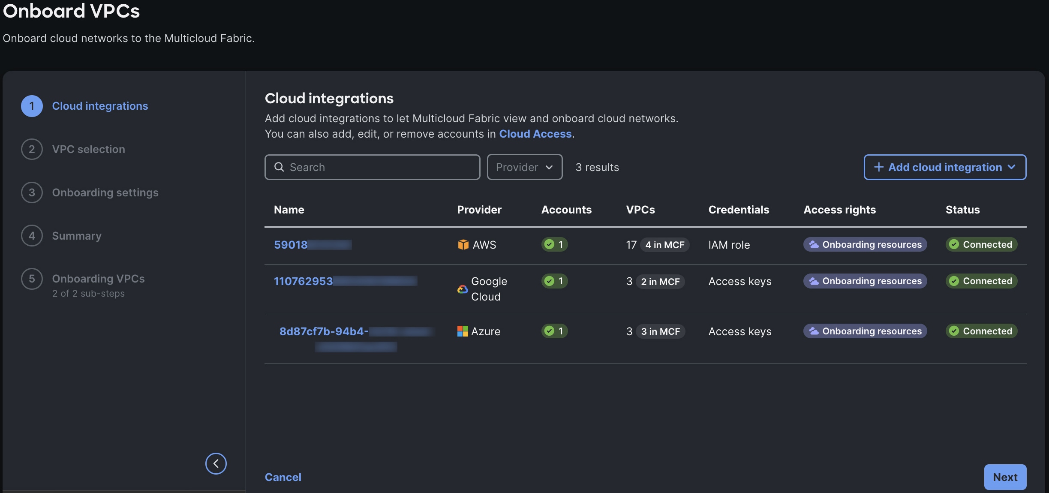This screenshot has width=1049, height=493.
Task: Collapse sidebar with the chevron circle button
Action: [x=216, y=463]
